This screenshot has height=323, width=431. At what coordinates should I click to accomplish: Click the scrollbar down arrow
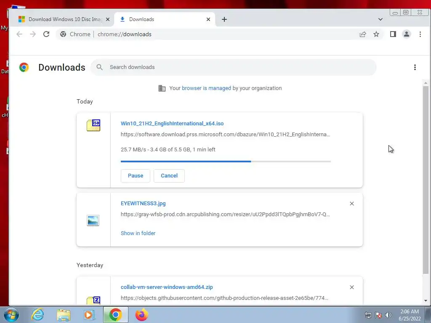point(426,301)
